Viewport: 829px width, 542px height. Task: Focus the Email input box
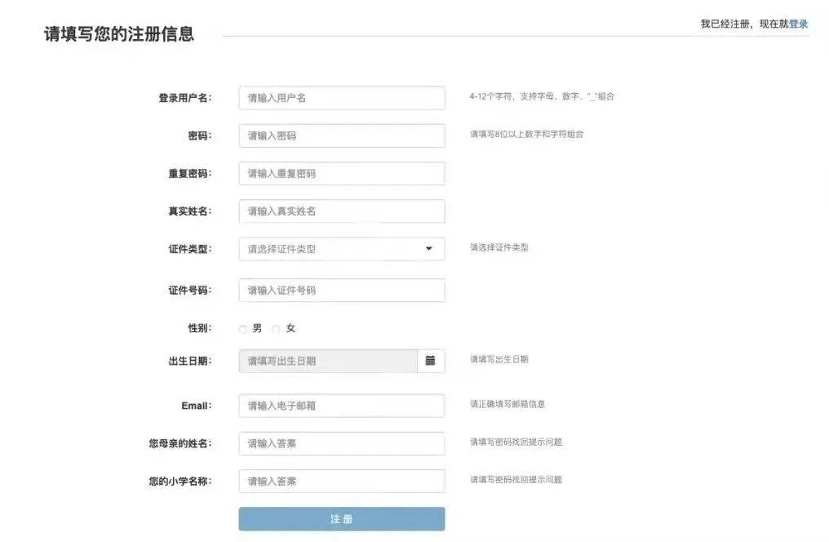pyautogui.click(x=341, y=405)
